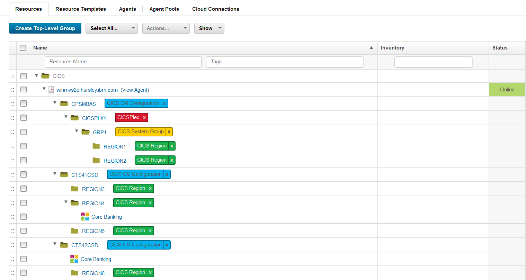Click the sort arrow in Name column header

(371, 48)
